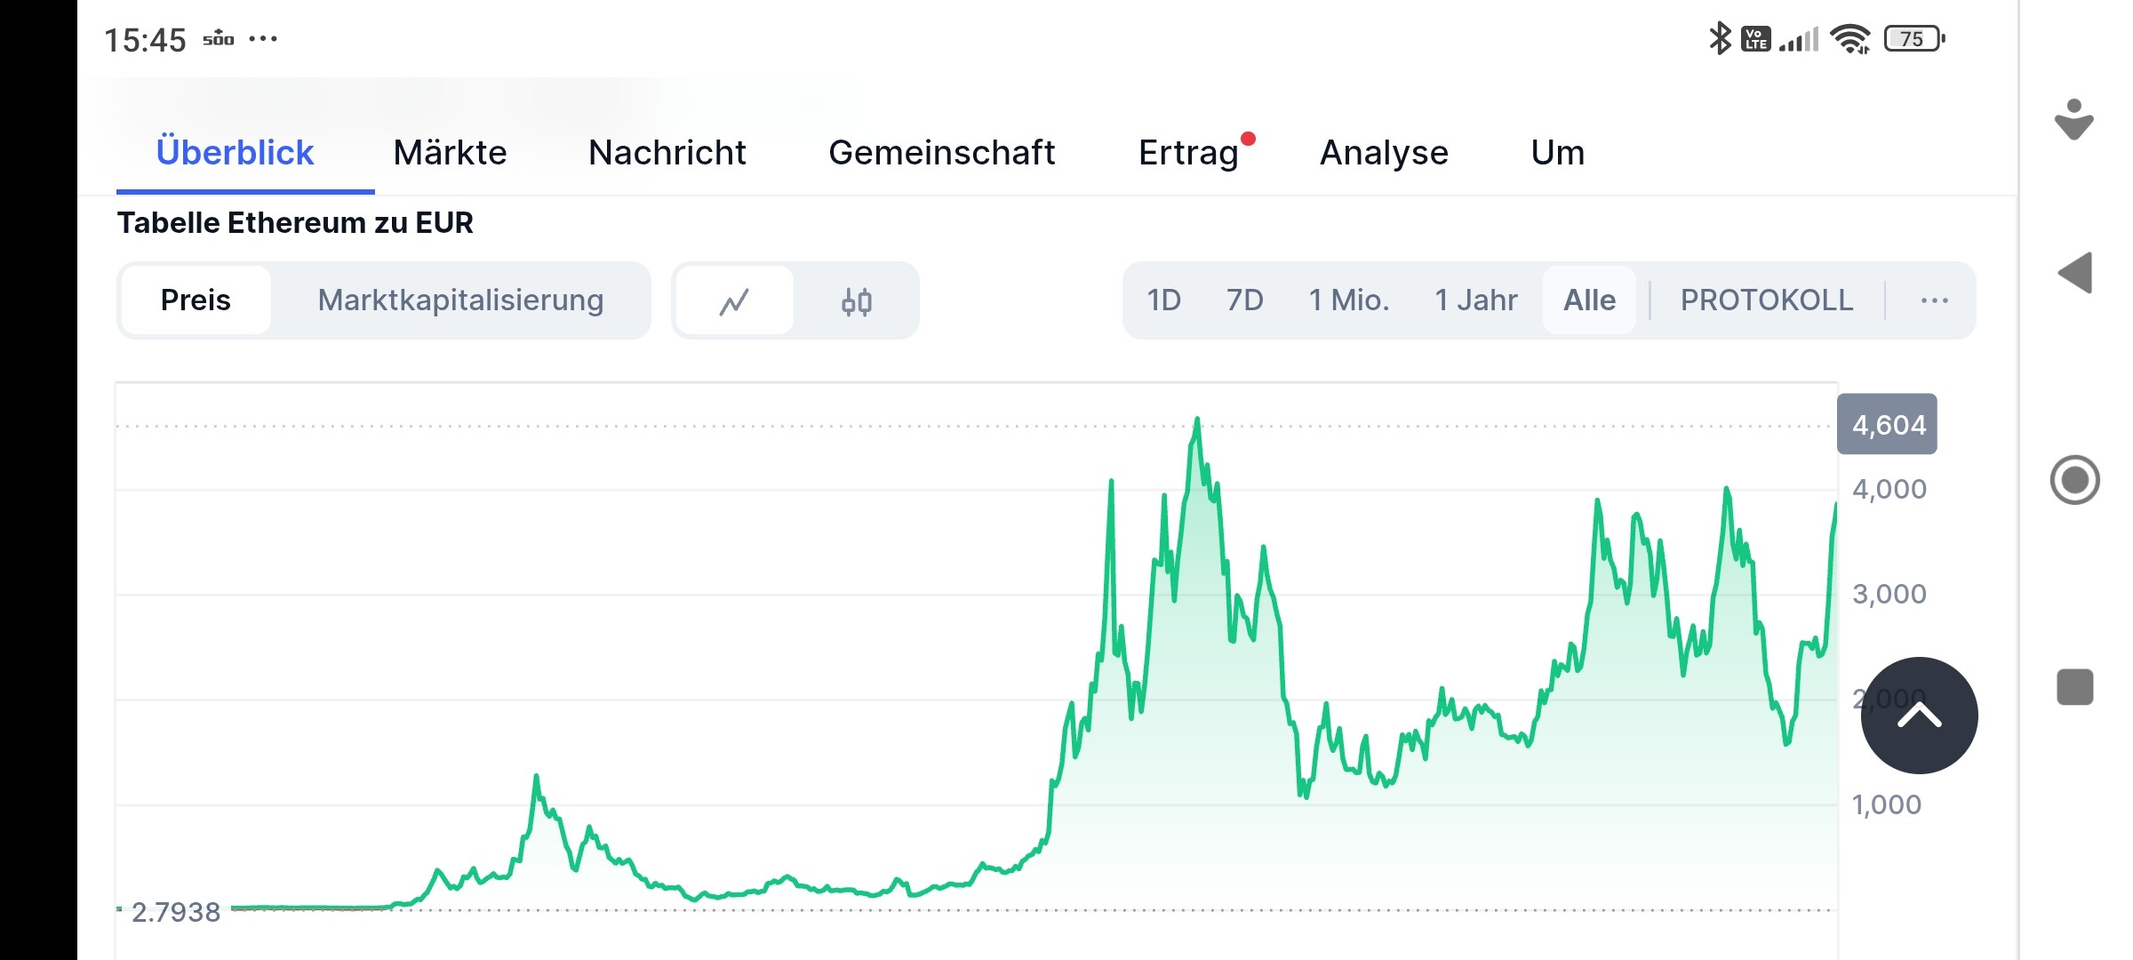Tap the 15:45 clock in status bar
The image size is (2133, 960).
(145, 40)
